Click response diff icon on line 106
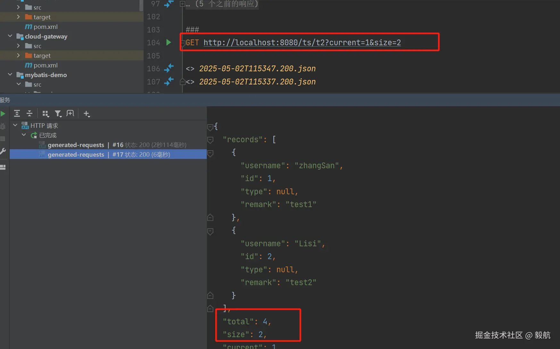560x349 pixels. [x=169, y=68]
